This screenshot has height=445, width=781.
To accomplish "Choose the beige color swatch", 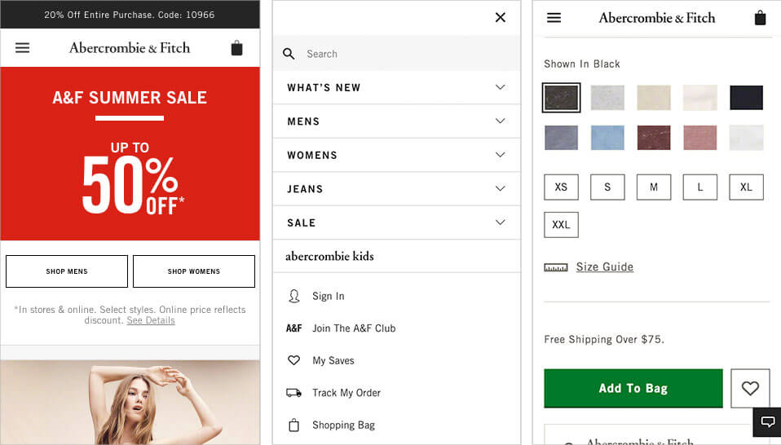I will (x=654, y=98).
